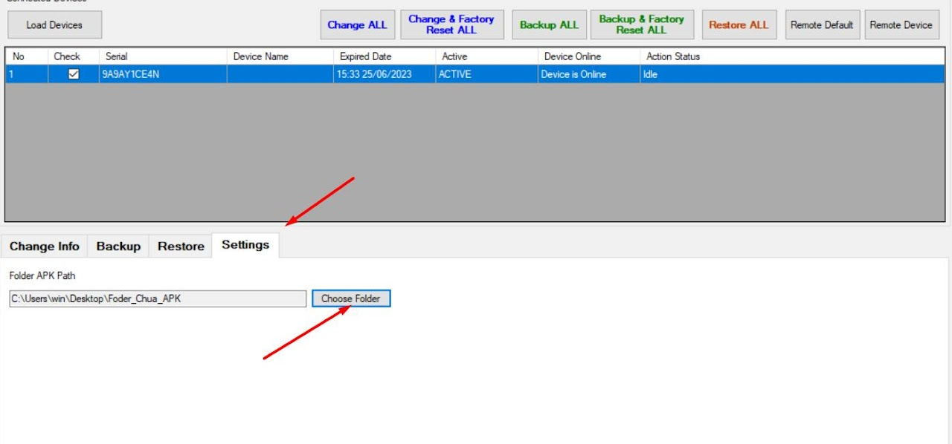The height and width of the screenshot is (444, 952).
Task: Select the serial 9A9AY1CE4N cell
Action: pos(163,74)
